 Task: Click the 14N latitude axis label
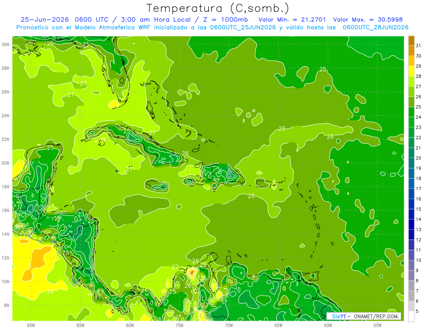[6, 234]
